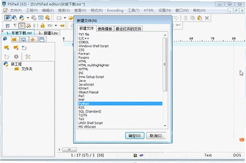Toggle the pilcrow special characters icon

[x=15, y=26]
